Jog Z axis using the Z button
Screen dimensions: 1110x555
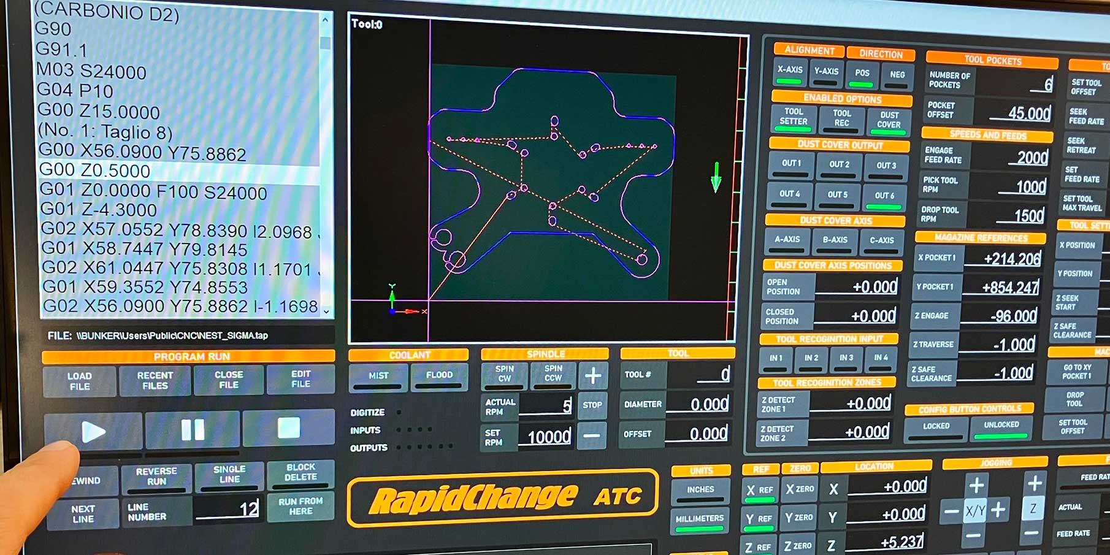pyautogui.click(x=1033, y=508)
